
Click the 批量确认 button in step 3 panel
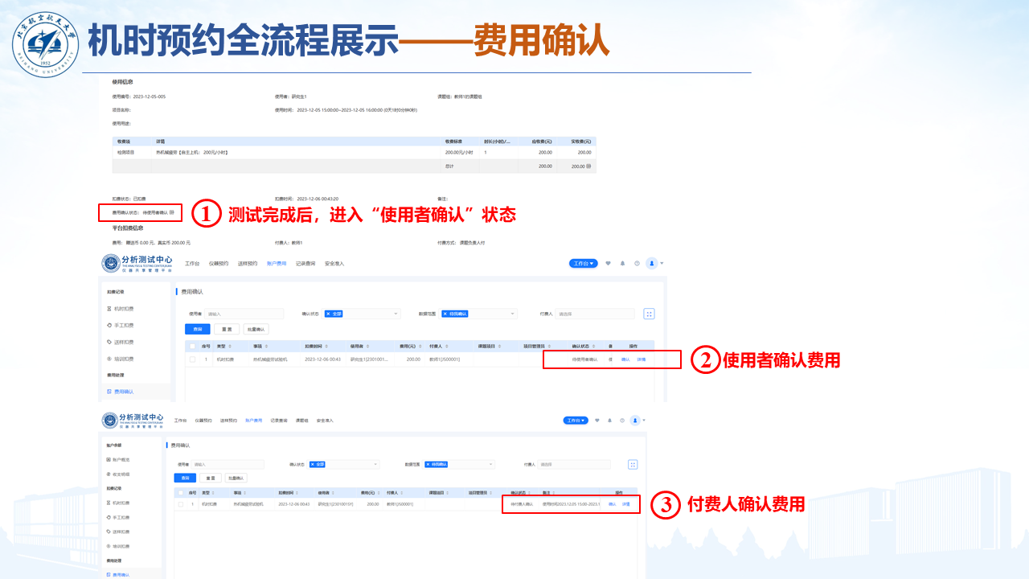(x=236, y=478)
